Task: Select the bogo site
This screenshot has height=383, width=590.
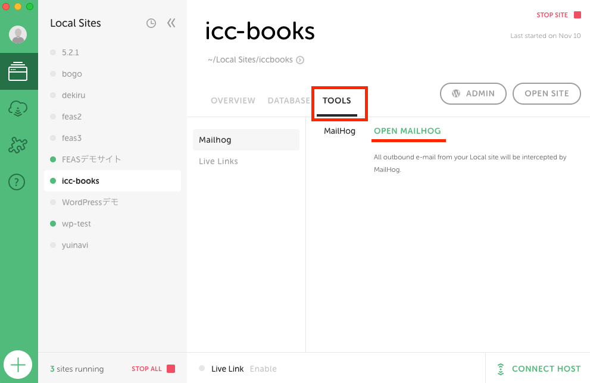Action: [113, 74]
